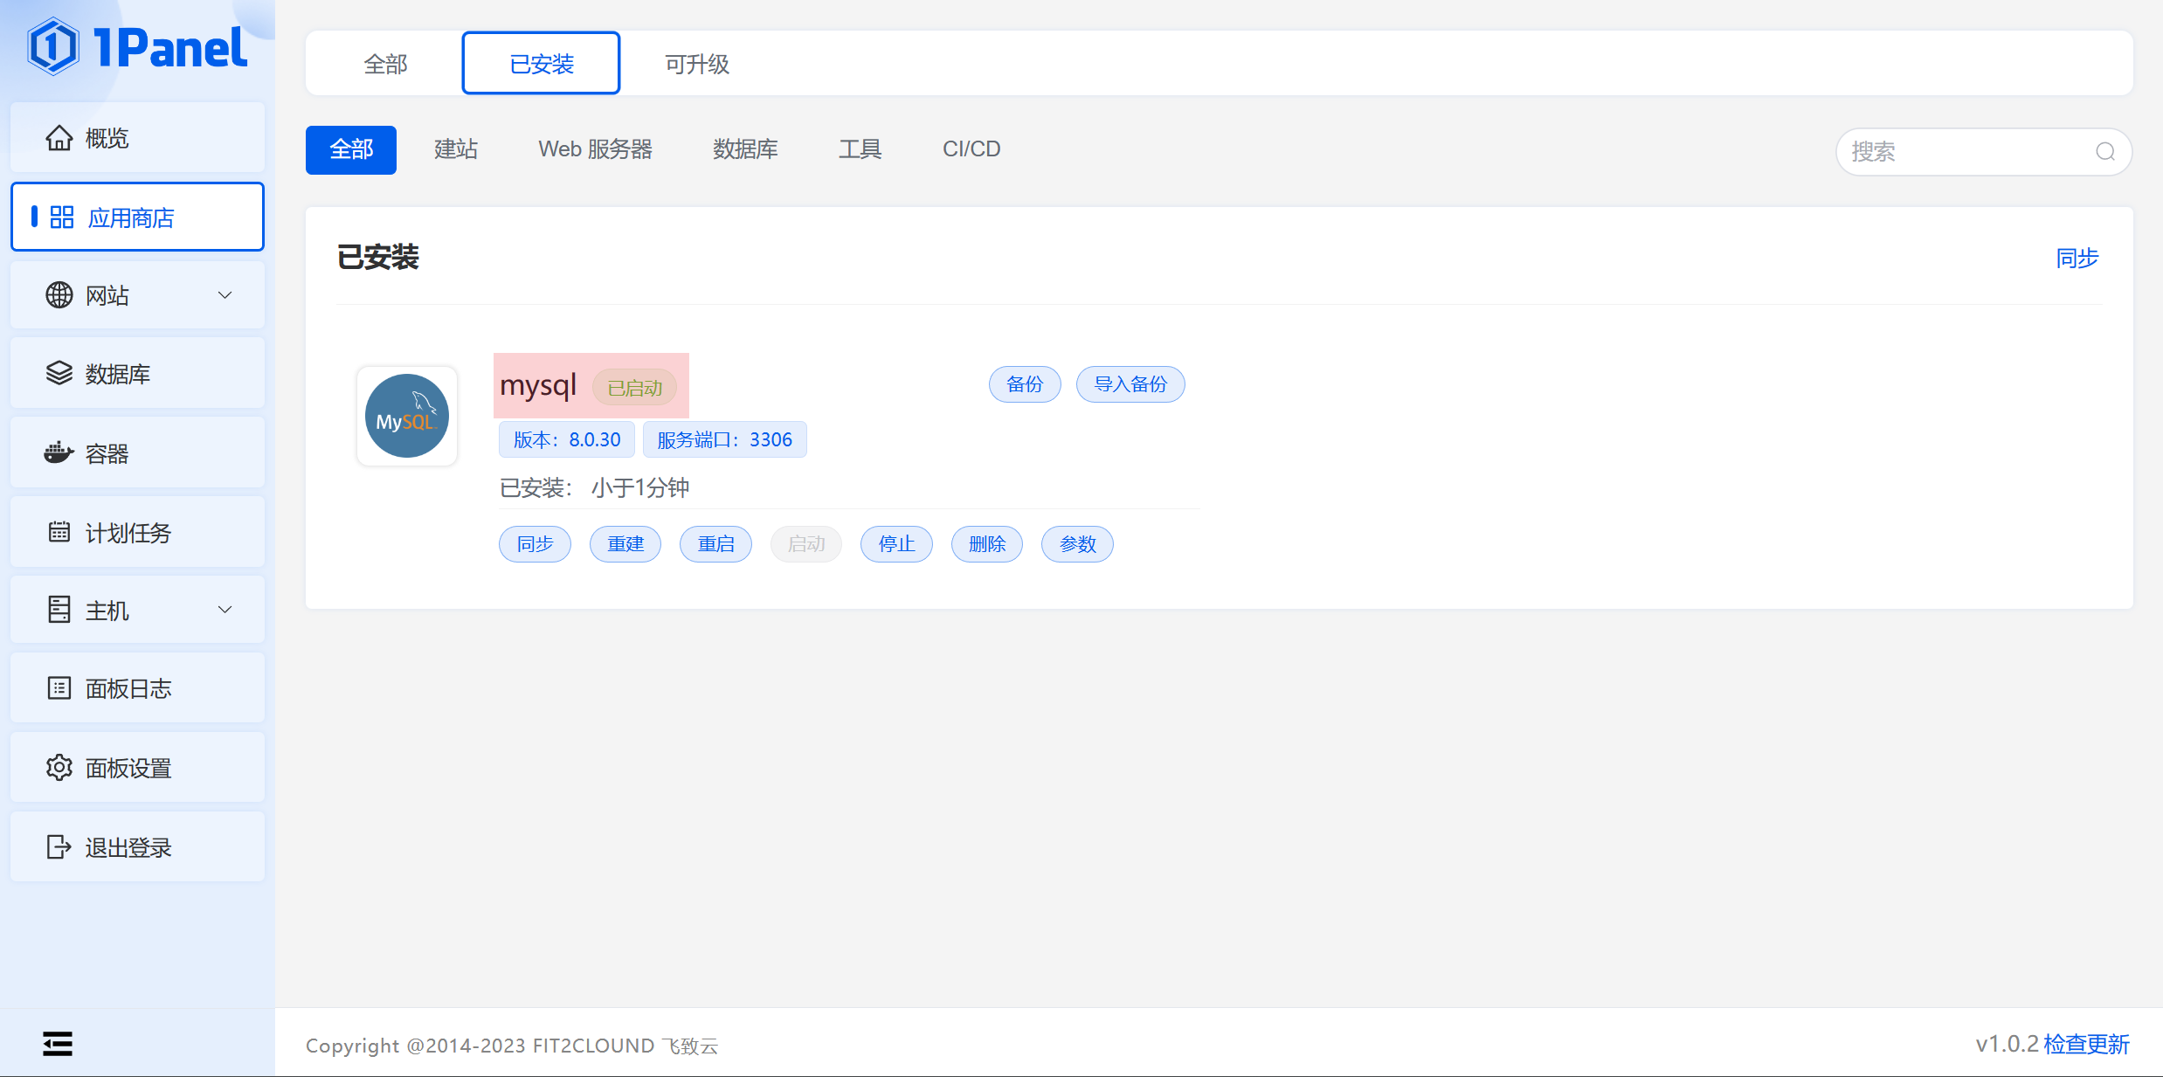Open 面板设置 in the sidebar
The image size is (2163, 1077).
click(137, 768)
